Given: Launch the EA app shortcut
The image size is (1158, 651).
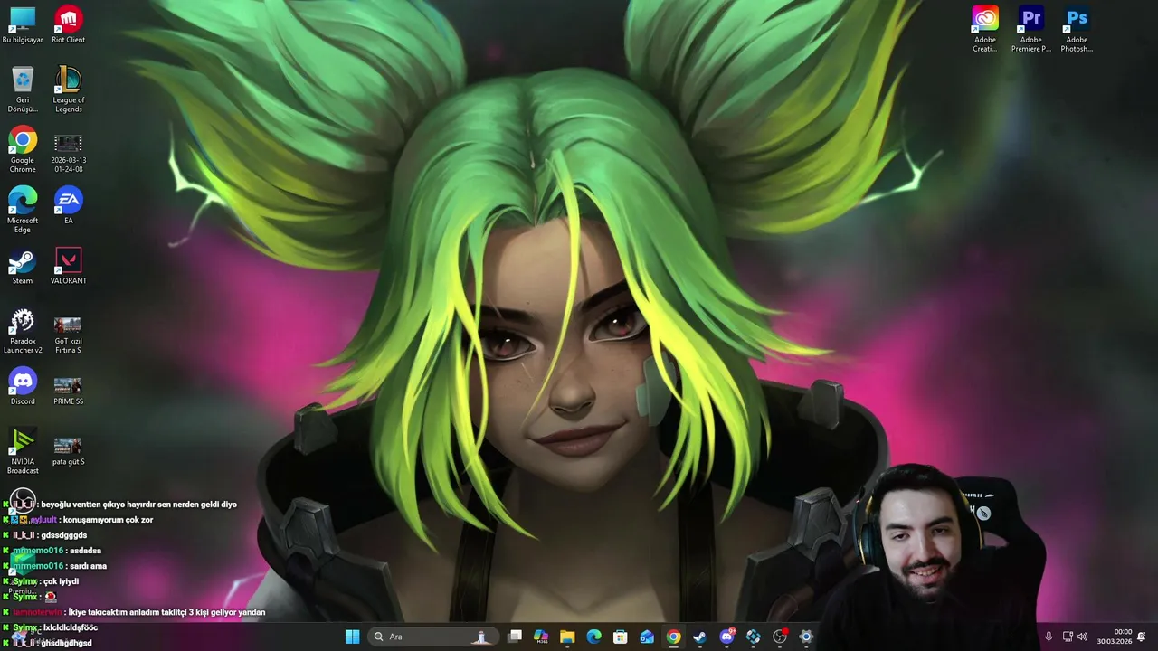Looking at the screenshot, I should tap(69, 205).
